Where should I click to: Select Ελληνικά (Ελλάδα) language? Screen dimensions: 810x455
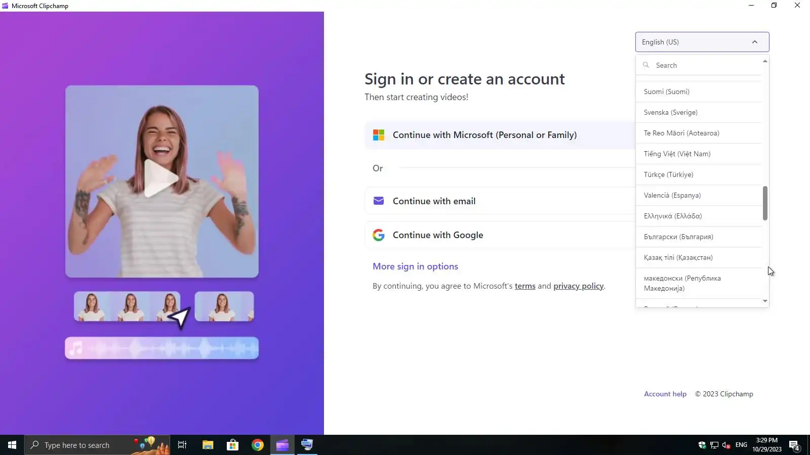click(699, 216)
